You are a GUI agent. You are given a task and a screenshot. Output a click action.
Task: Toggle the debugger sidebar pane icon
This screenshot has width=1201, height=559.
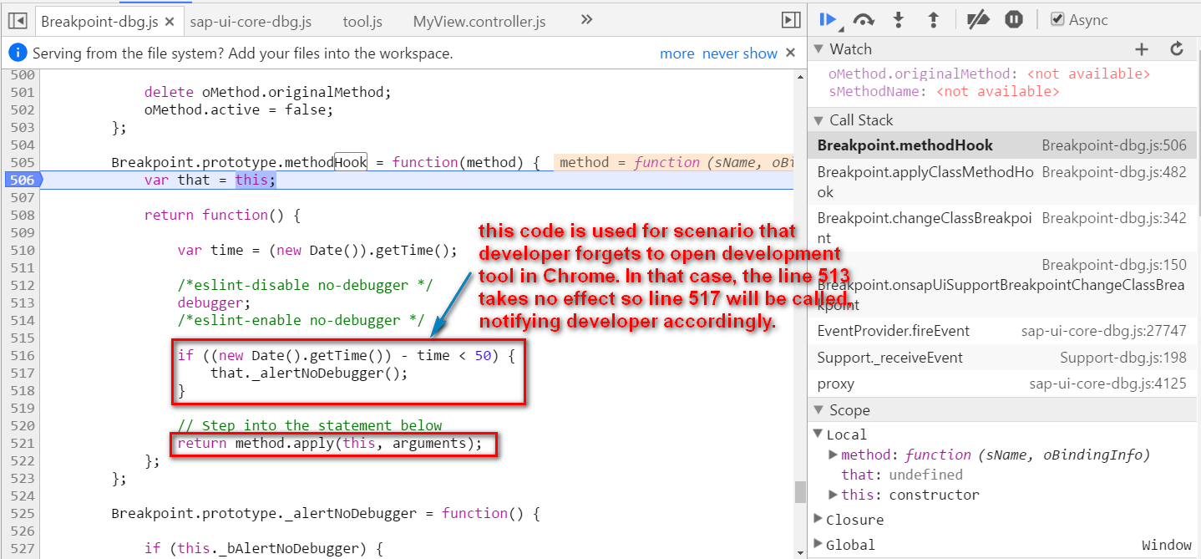[790, 21]
